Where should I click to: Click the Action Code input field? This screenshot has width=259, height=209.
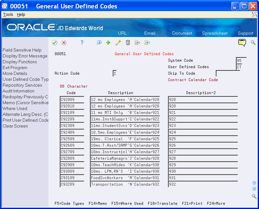click(x=115, y=73)
